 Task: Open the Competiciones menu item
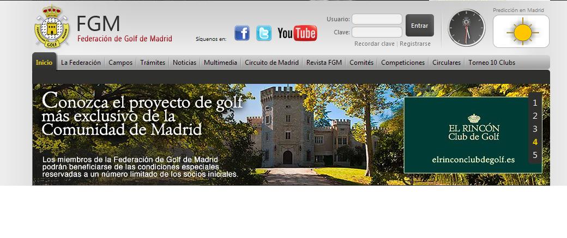pos(403,63)
